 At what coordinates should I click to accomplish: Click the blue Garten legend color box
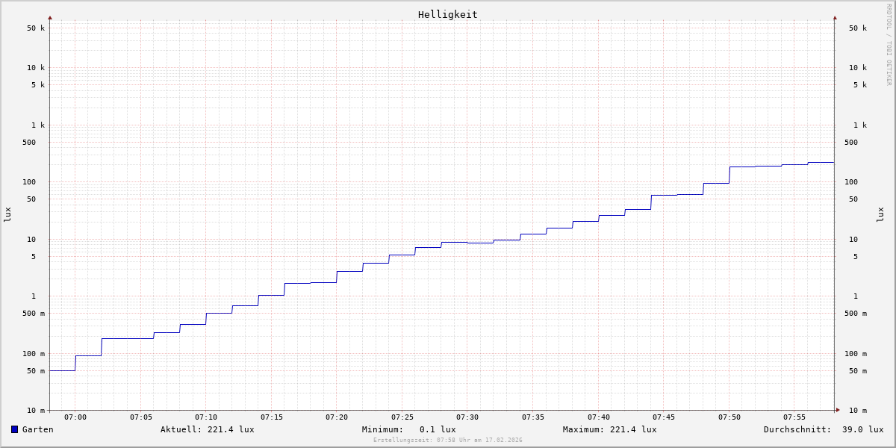[14, 429]
